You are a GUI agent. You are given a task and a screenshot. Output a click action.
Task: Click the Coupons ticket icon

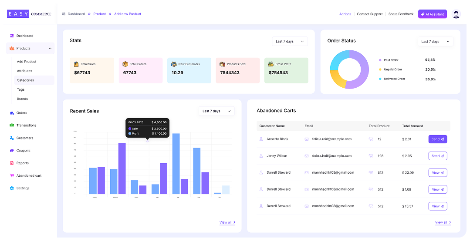point(12,151)
